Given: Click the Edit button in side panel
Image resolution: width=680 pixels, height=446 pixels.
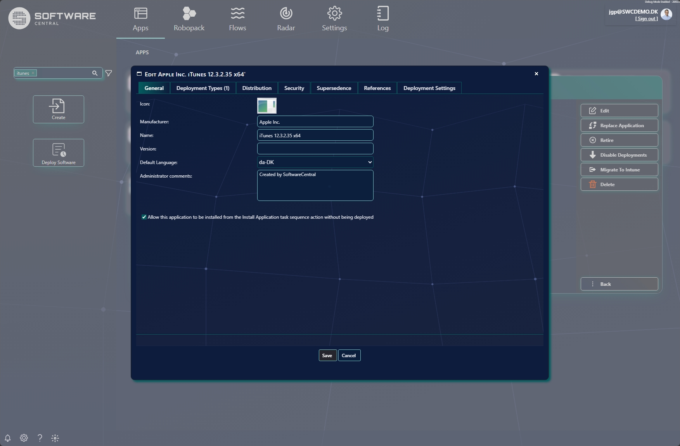Looking at the screenshot, I should 619,111.
